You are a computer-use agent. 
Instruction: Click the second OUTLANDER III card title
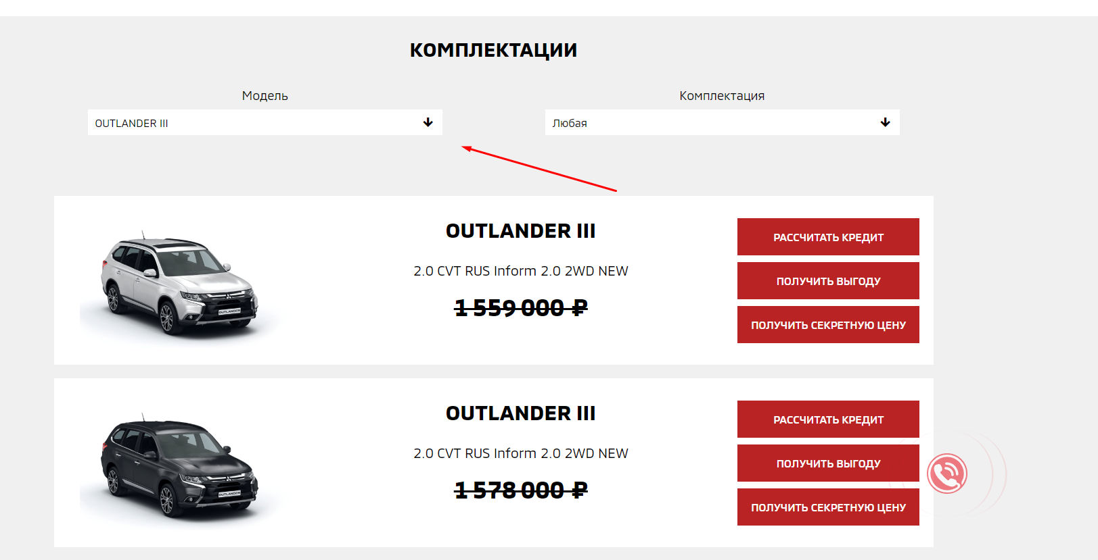pyautogui.click(x=520, y=413)
